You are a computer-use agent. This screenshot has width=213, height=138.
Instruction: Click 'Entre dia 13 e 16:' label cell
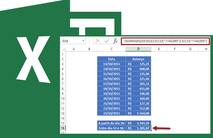(x=111, y=128)
